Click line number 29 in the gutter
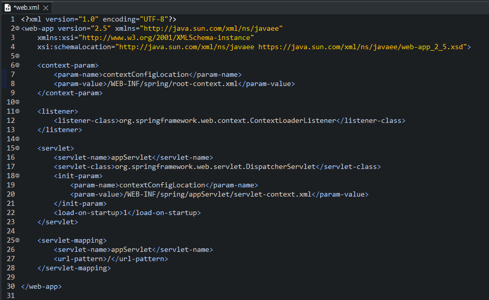Image resolution: width=489 pixels, height=300 pixels. 11,277
